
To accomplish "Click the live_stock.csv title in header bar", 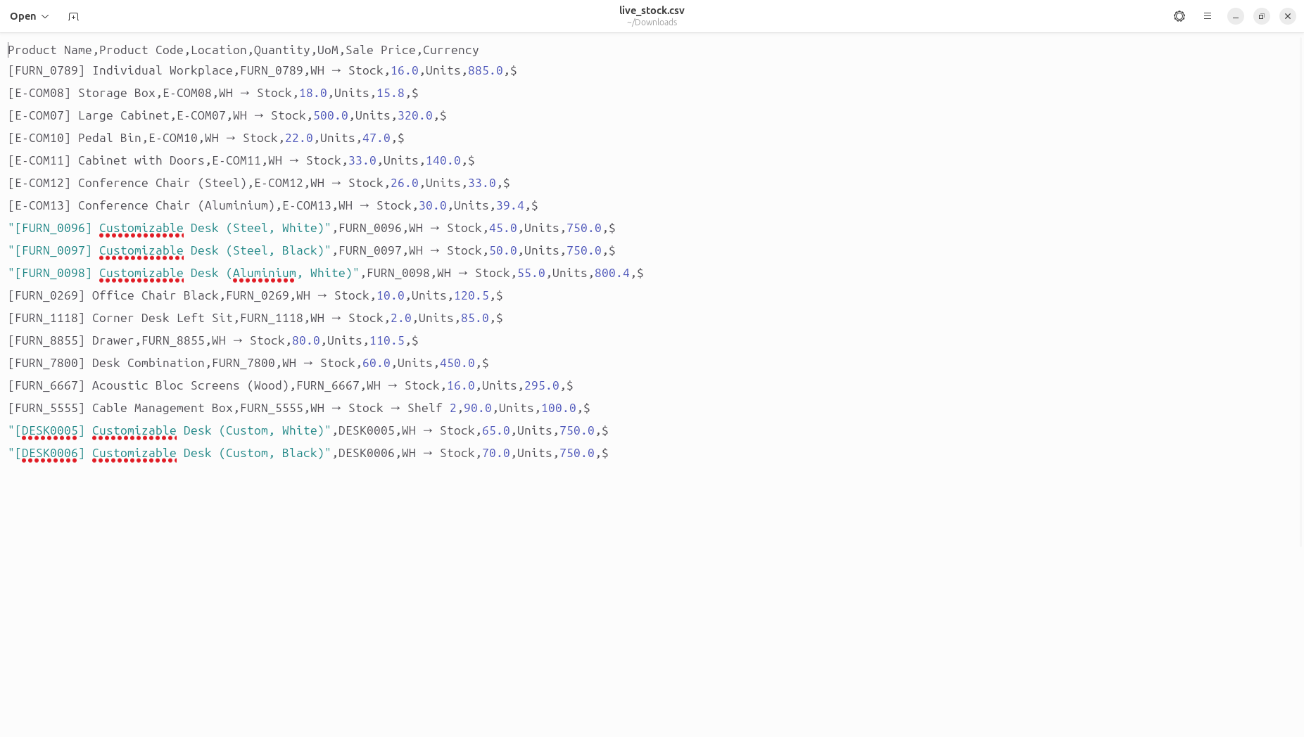I will (652, 11).
